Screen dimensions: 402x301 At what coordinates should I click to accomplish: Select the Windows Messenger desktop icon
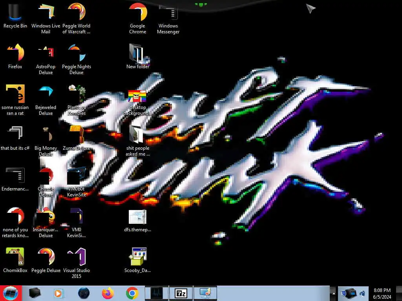(x=168, y=19)
